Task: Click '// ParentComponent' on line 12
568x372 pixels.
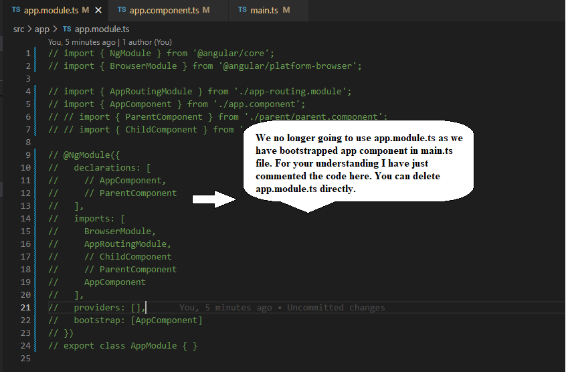Action: [130, 193]
